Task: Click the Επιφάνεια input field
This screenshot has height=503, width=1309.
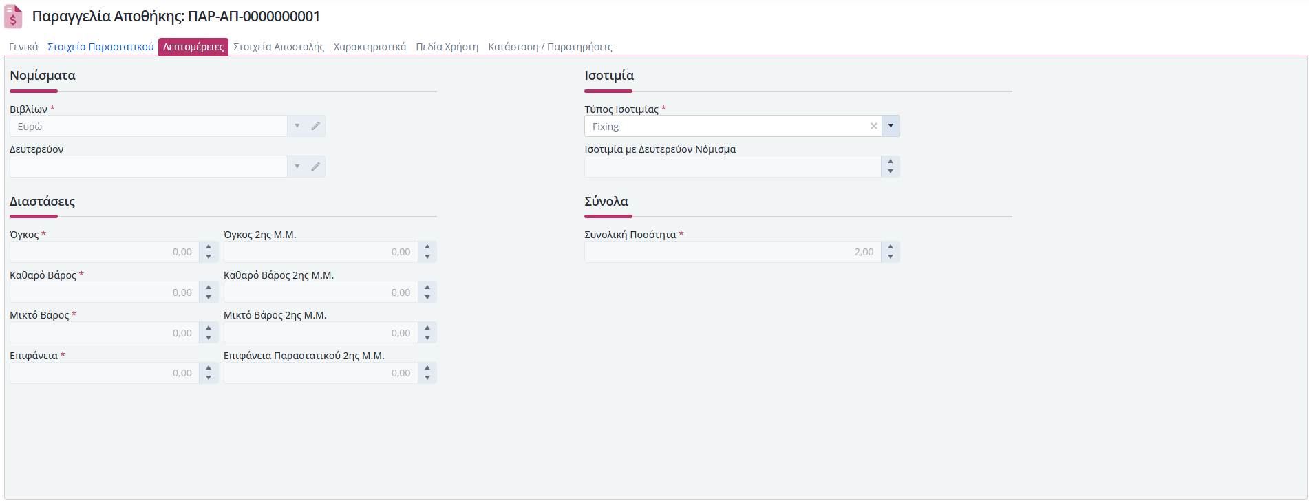Action: click(x=104, y=373)
